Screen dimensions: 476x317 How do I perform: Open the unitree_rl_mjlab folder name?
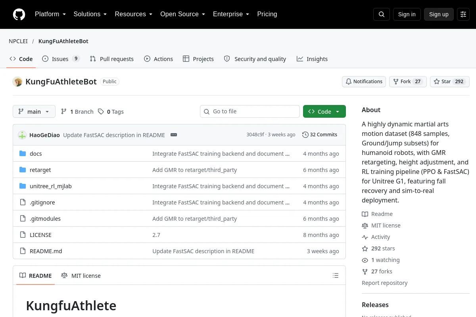pyautogui.click(x=51, y=186)
